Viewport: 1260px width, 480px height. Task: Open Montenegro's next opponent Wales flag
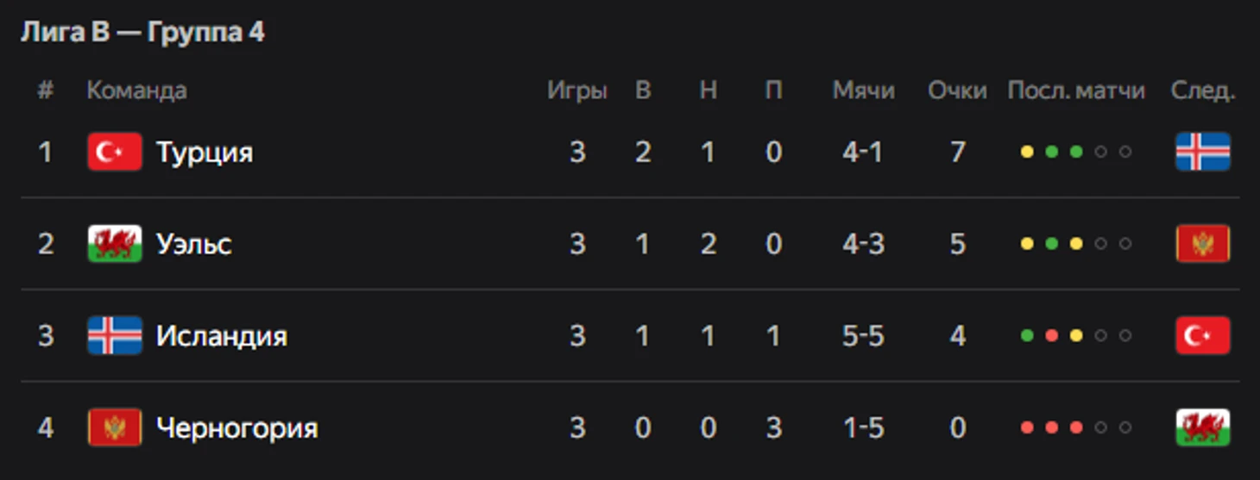click(x=1203, y=428)
